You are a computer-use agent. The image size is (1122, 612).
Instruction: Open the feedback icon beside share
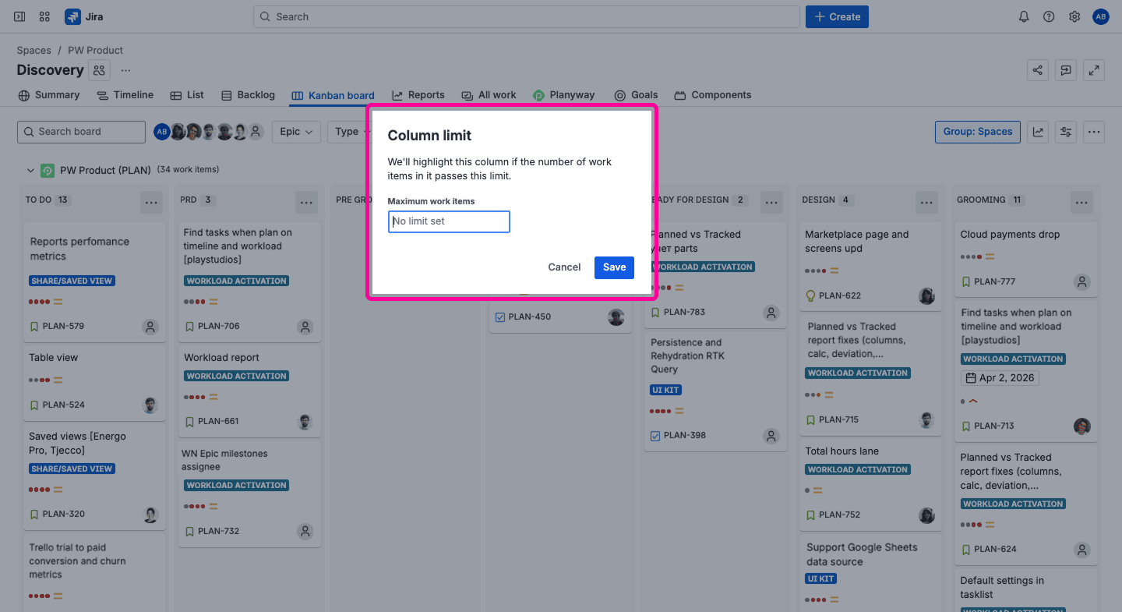coord(1066,70)
